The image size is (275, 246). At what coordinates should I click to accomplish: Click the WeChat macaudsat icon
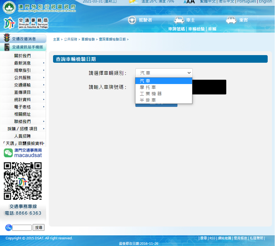coord(8,153)
